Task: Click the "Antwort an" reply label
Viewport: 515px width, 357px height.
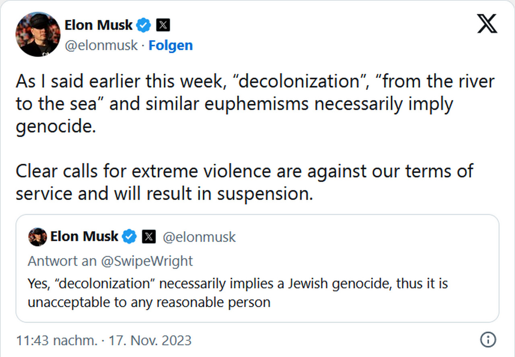Action: [x=62, y=261]
